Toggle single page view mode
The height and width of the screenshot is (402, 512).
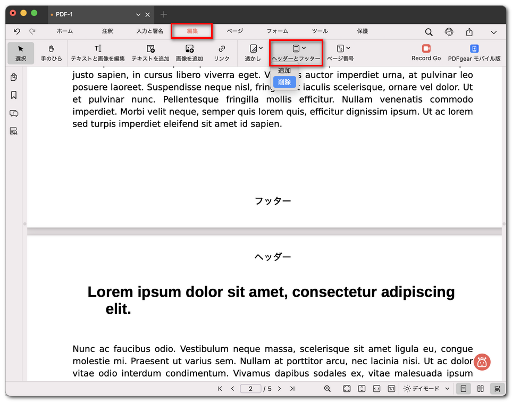(464, 389)
